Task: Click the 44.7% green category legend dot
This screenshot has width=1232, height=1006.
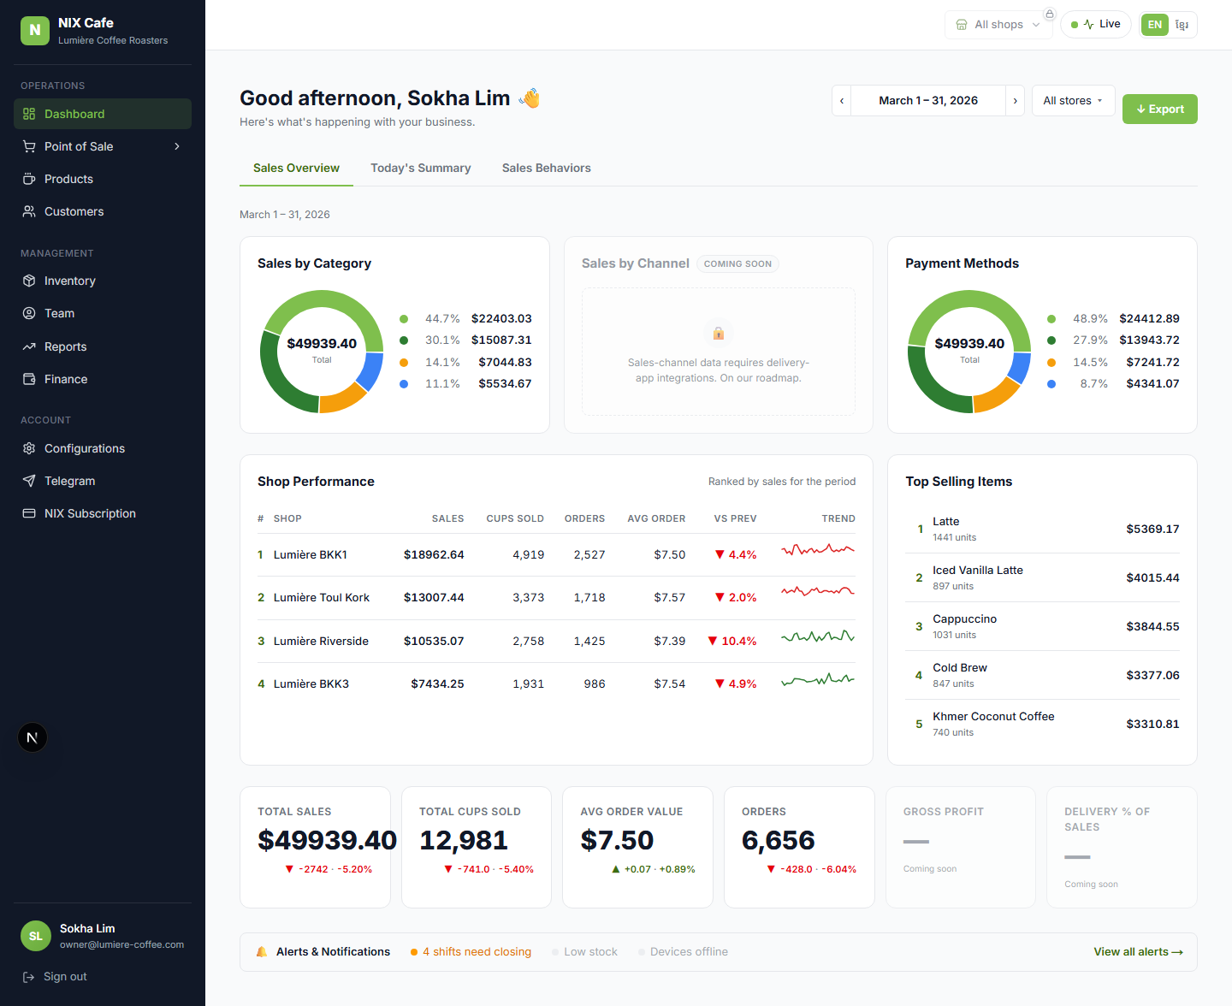Action: coord(404,319)
